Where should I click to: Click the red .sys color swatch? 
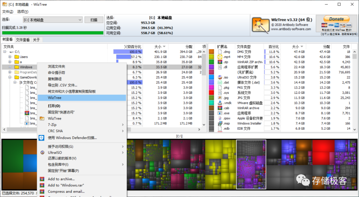(x=211, y=93)
